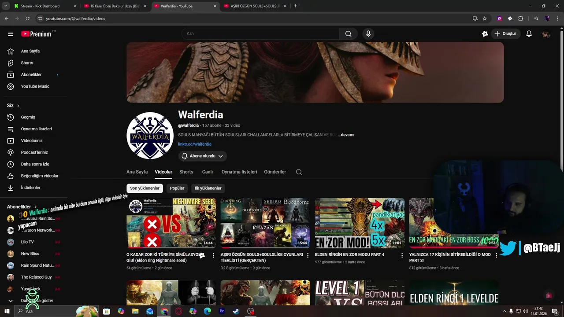Open Opera from the taskbar
Viewport: 564px width, 317px height.
[x=178, y=311]
